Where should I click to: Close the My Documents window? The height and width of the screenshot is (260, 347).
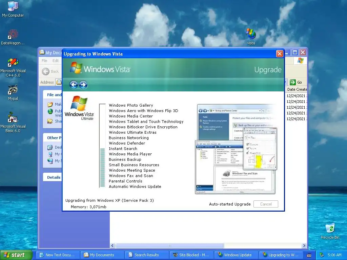pos(303,52)
